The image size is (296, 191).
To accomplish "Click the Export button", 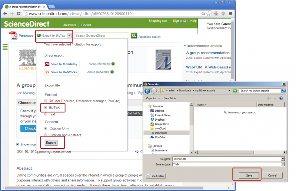I will click(x=51, y=143).
